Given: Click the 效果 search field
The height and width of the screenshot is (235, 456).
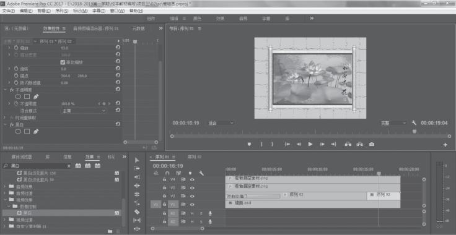Looking at the screenshot, I should click(37, 166).
